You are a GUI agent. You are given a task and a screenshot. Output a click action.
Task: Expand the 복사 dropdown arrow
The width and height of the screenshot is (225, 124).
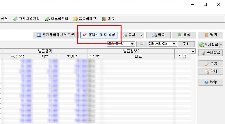(142, 35)
